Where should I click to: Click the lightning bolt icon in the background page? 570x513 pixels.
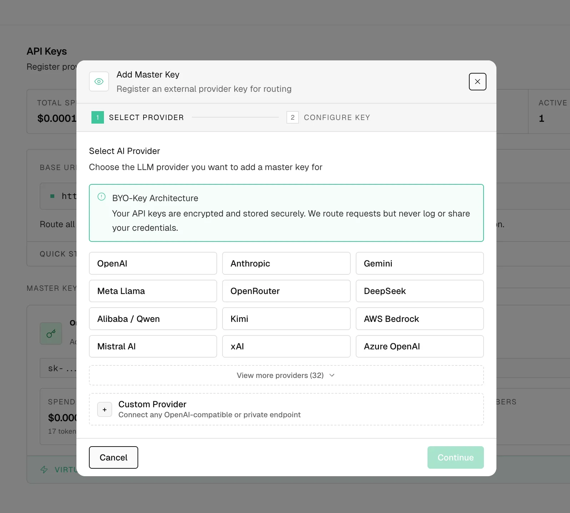(44, 469)
